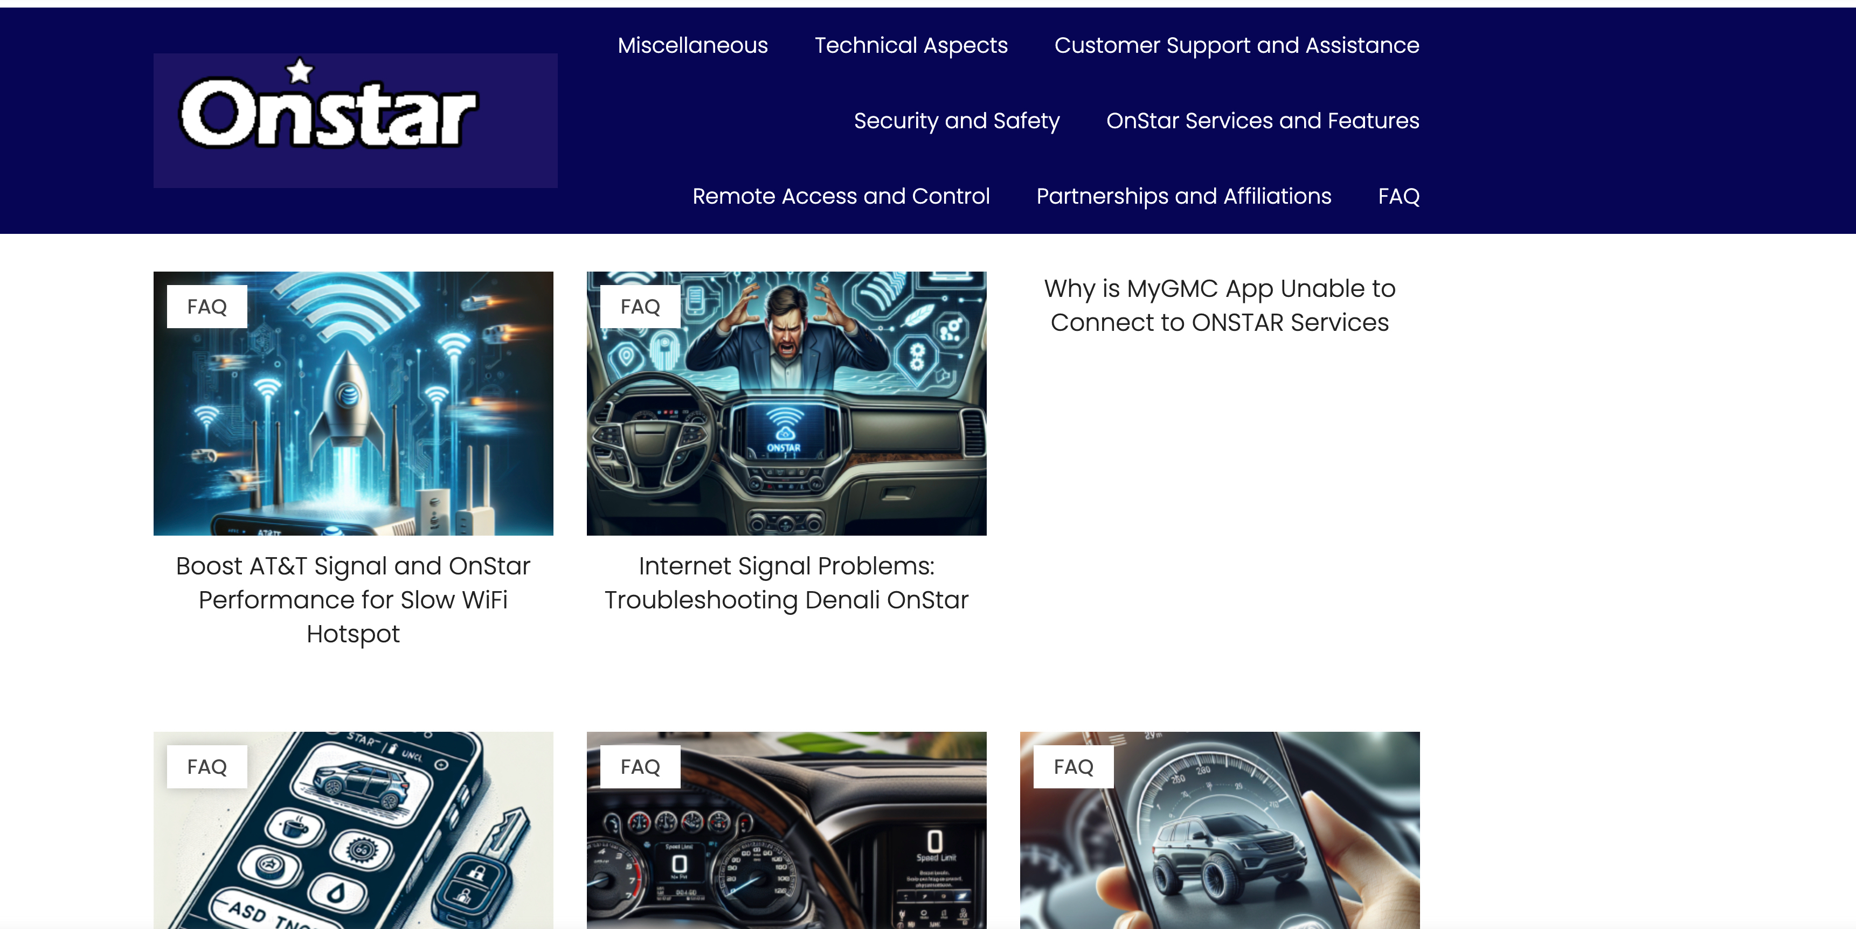Click FAQ tag on handheld phone SUV card
This screenshot has width=1856, height=929.
click(1074, 767)
